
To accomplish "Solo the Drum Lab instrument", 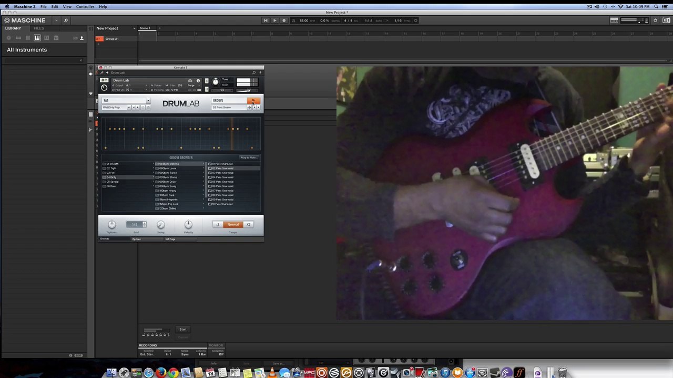I will click(x=207, y=81).
